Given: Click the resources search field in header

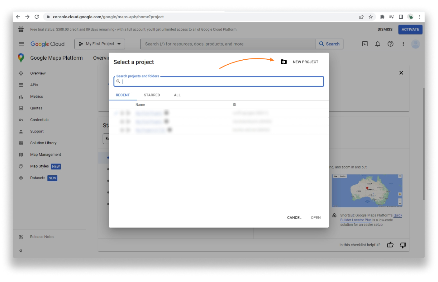Looking at the screenshot, I should tap(228, 44).
